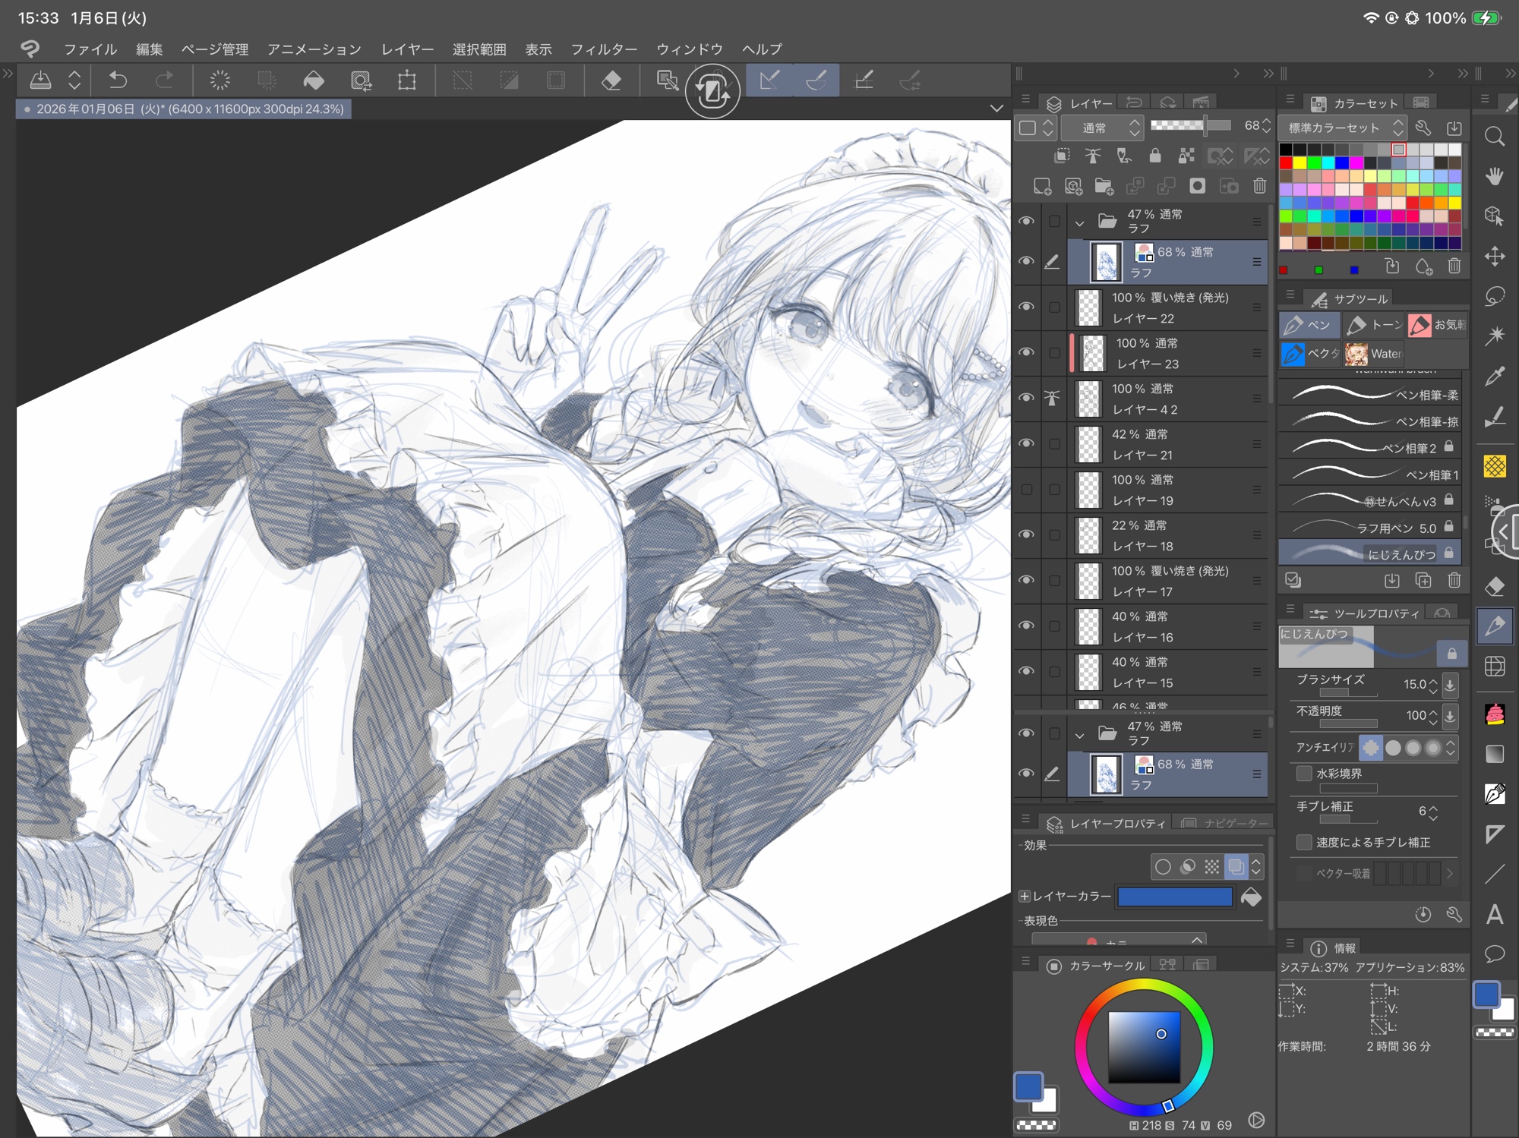
Task: Select the Eyedropper tool
Action: coord(1495,376)
